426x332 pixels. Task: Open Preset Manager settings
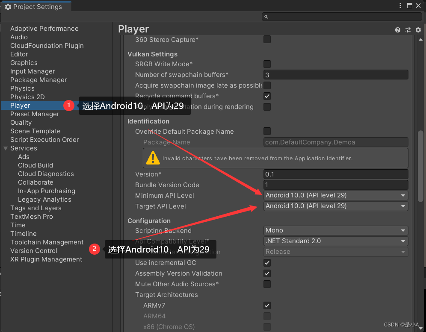tap(35, 114)
